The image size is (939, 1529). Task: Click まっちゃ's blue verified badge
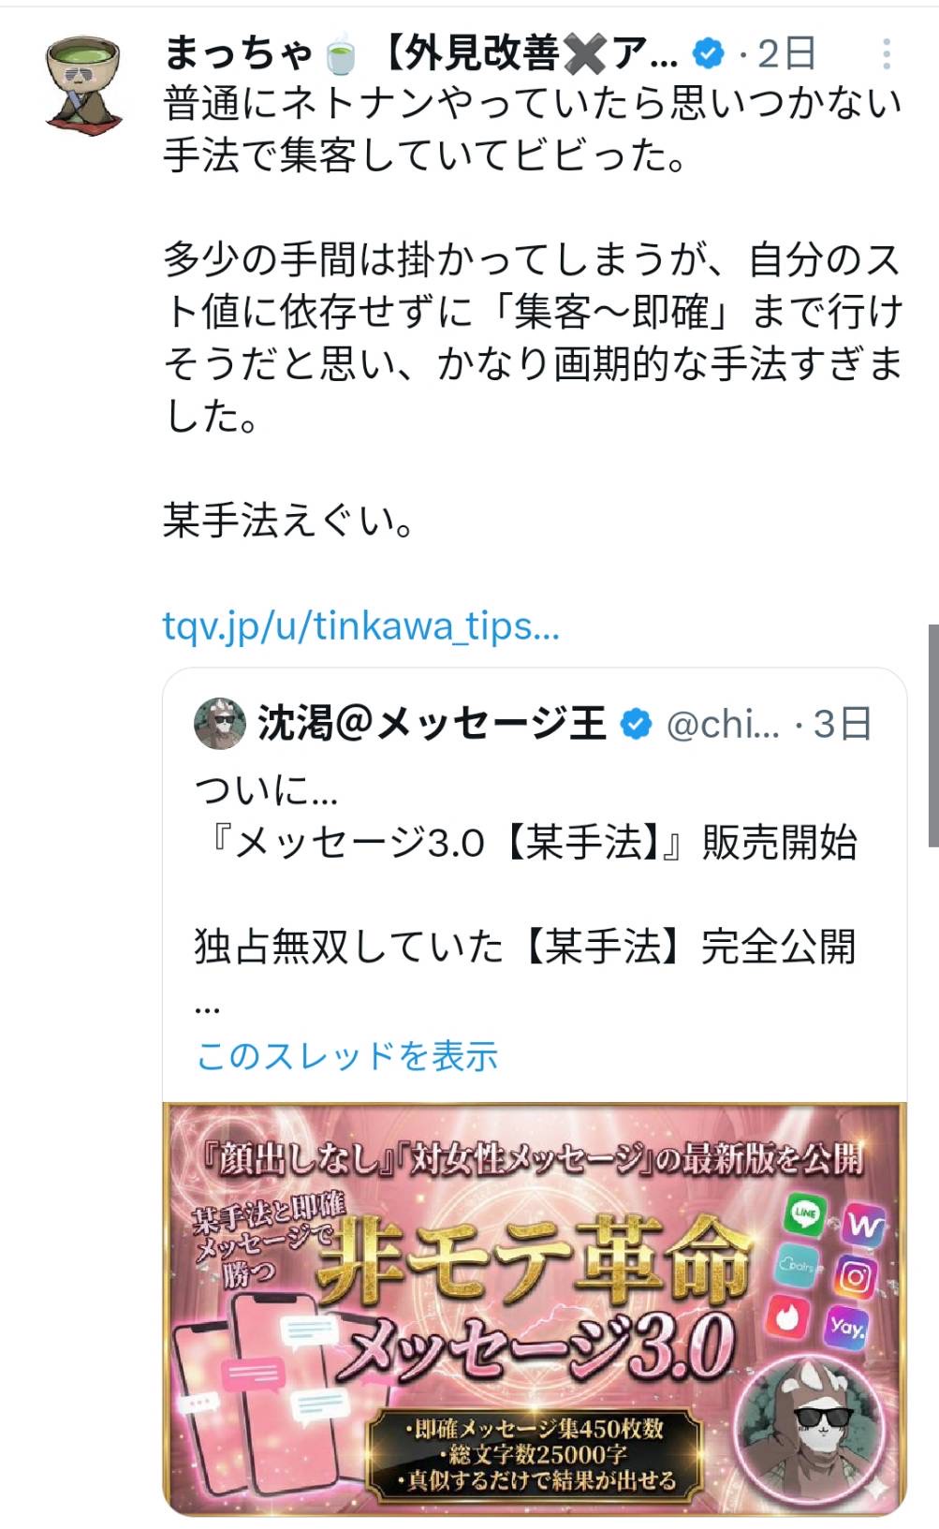click(x=708, y=54)
